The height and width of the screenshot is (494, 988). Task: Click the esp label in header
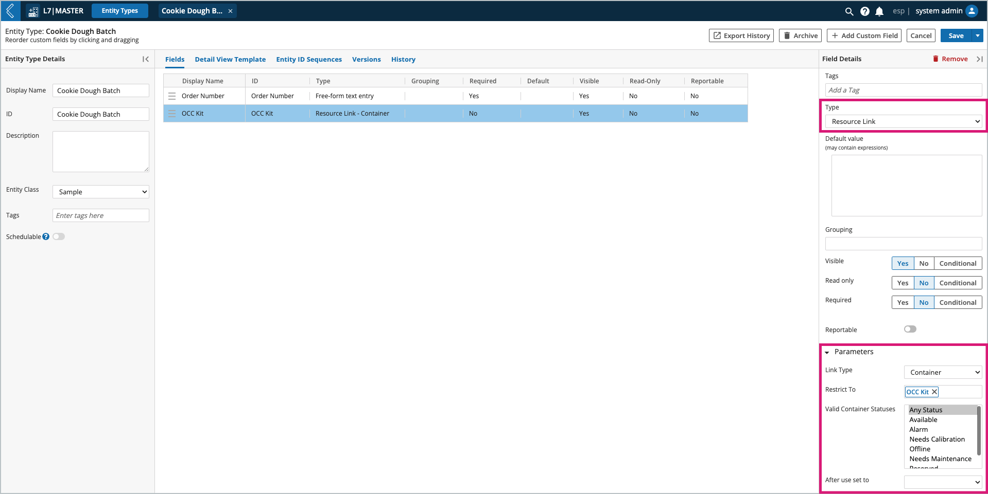(x=898, y=11)
